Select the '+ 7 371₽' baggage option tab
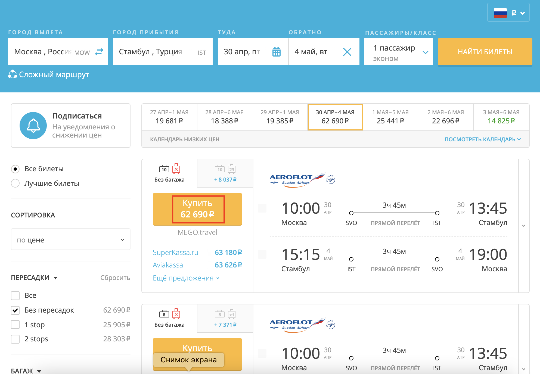Screen dimensions: 540x374 point(225,318)
